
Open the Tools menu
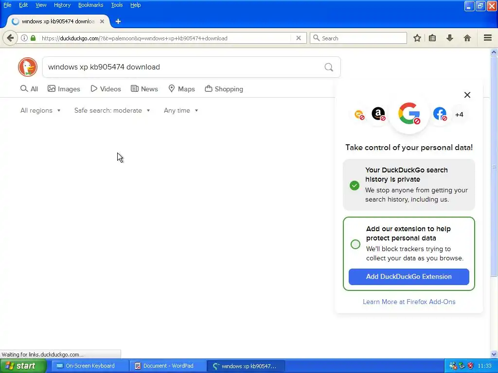[x=117, y=5]
